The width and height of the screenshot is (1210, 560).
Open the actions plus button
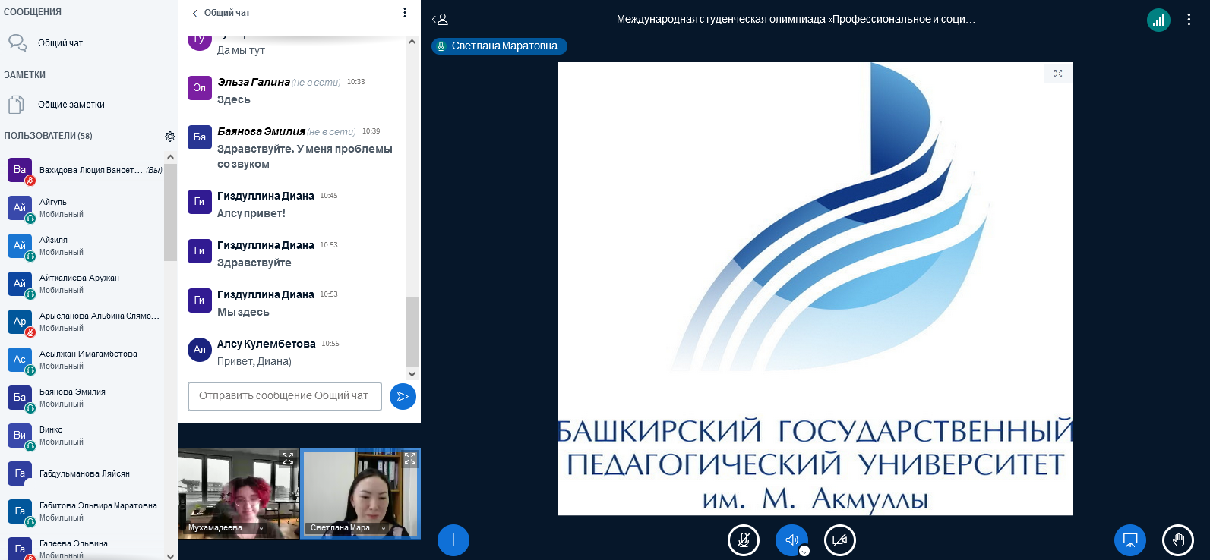point(453,540)
